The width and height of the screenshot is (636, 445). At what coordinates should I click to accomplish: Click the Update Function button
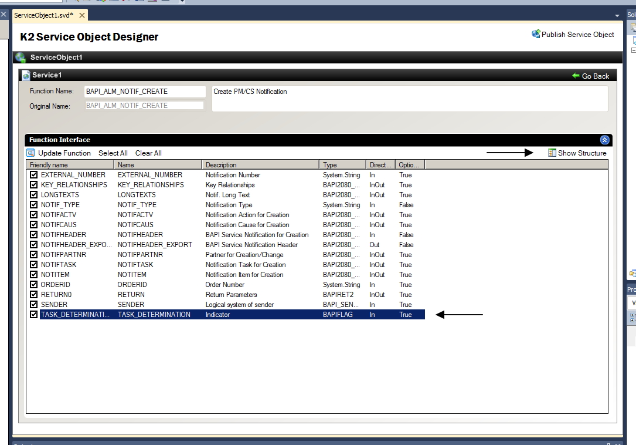click(x=64, y=153)
